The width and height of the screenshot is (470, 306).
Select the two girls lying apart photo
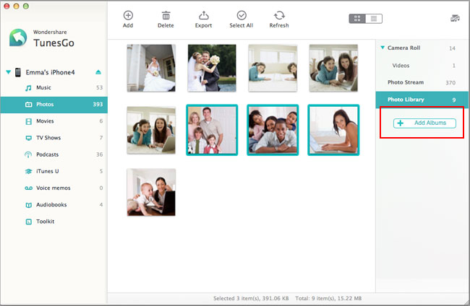coord(273,68)
